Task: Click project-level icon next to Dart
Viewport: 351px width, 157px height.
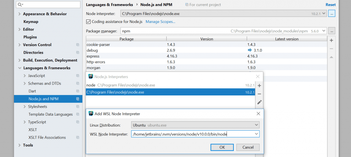Action: point(78,91)
